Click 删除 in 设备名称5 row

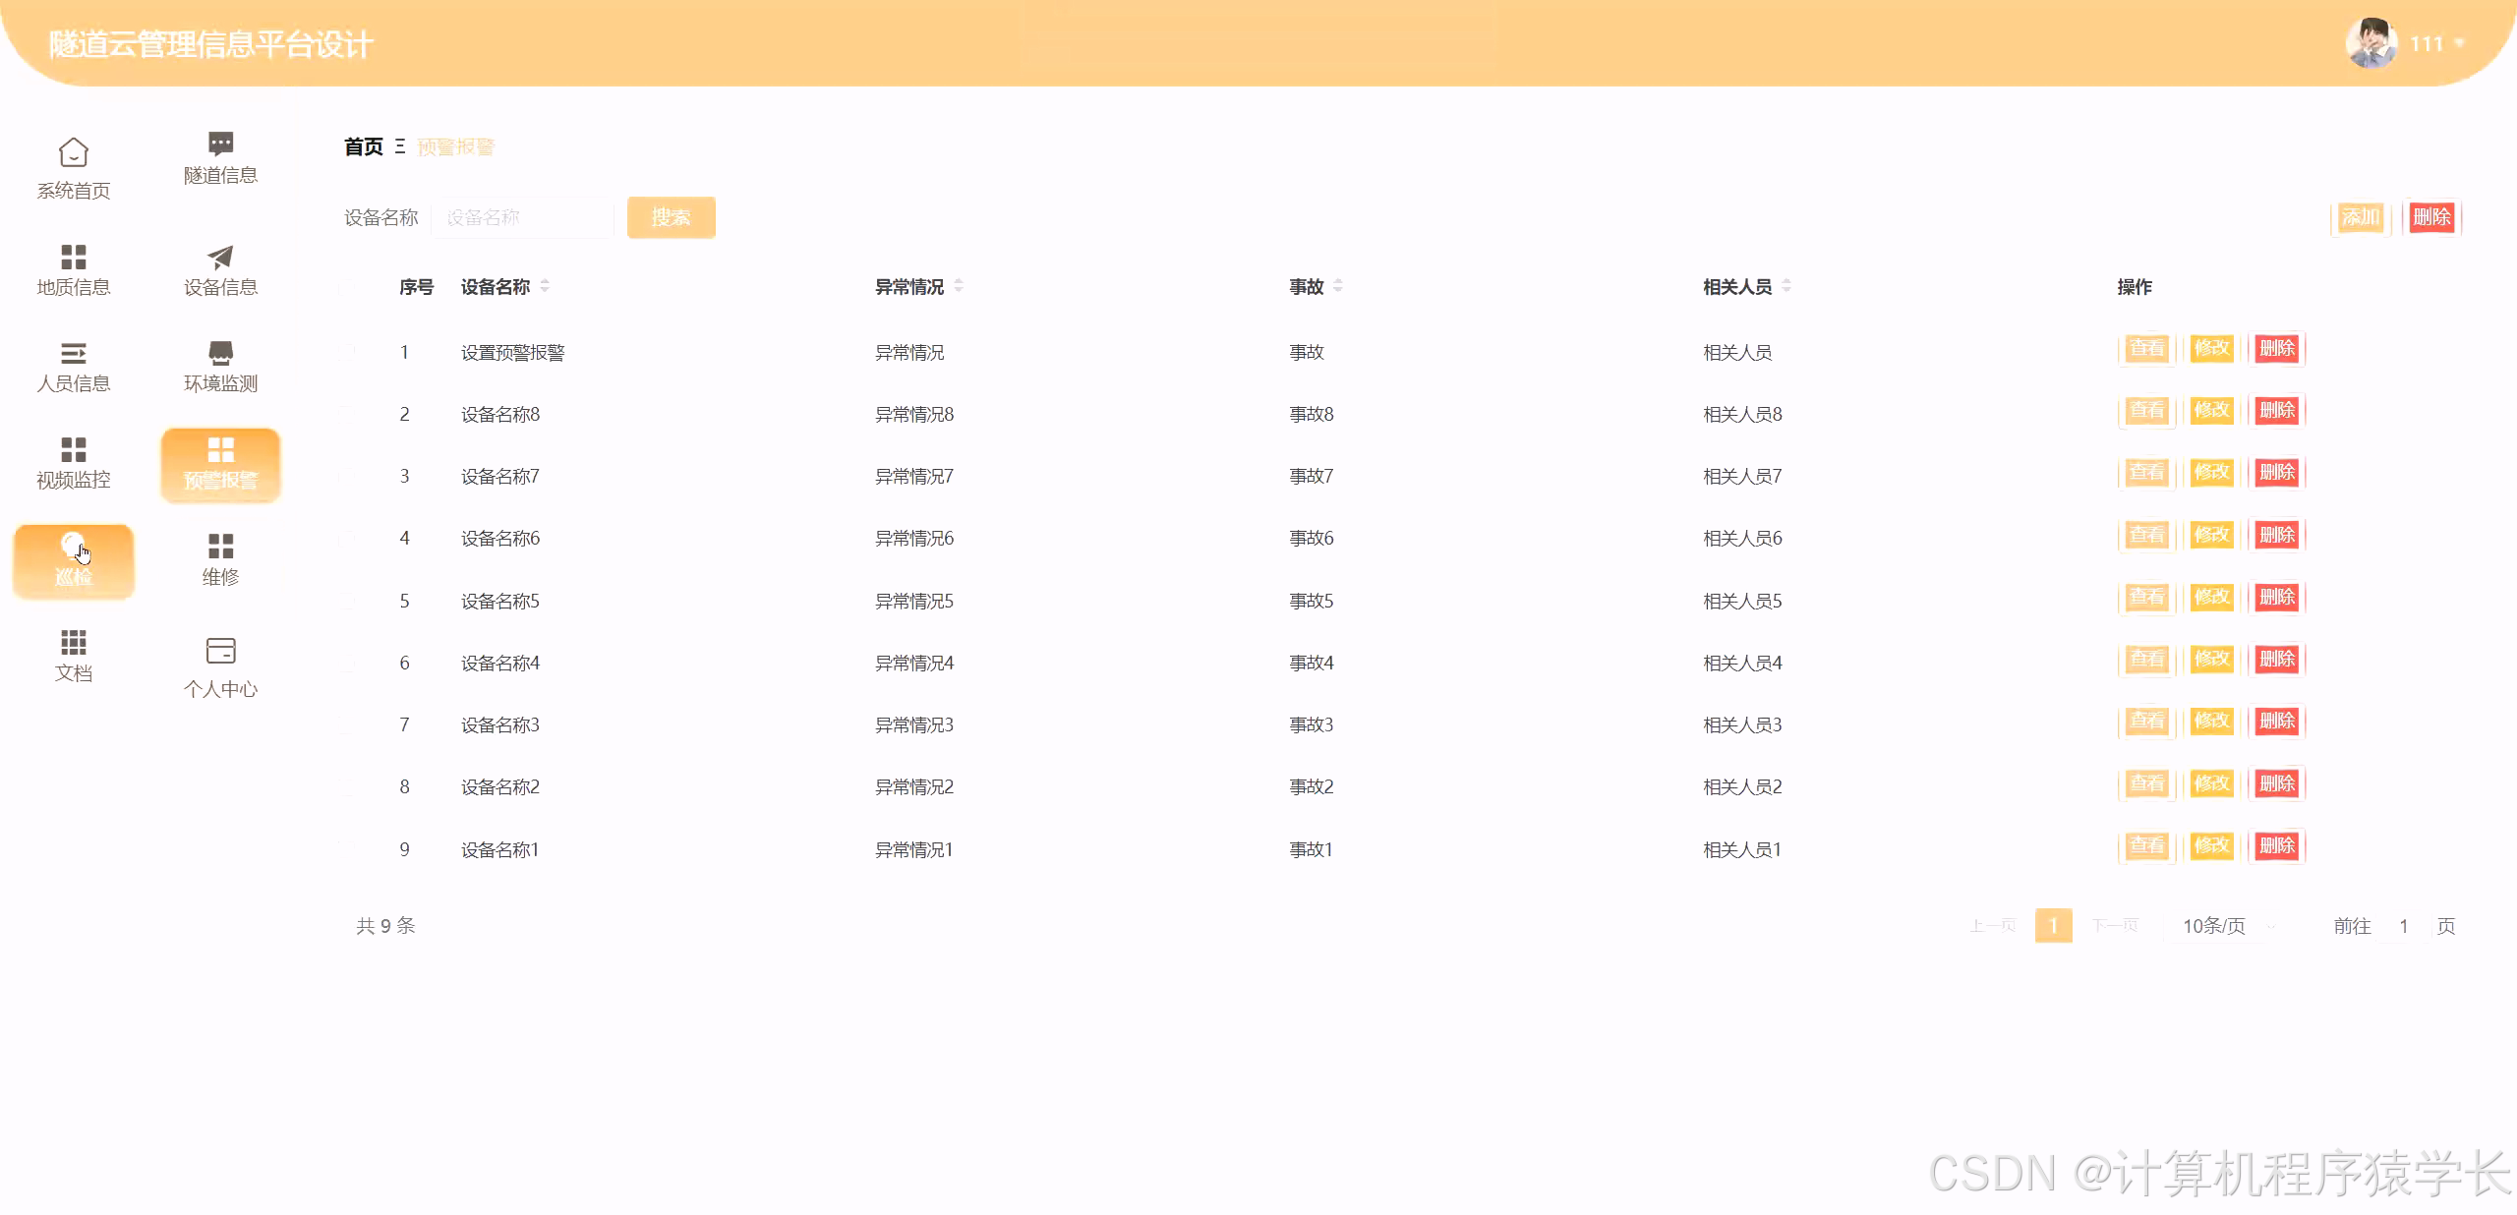(2277, 598)
